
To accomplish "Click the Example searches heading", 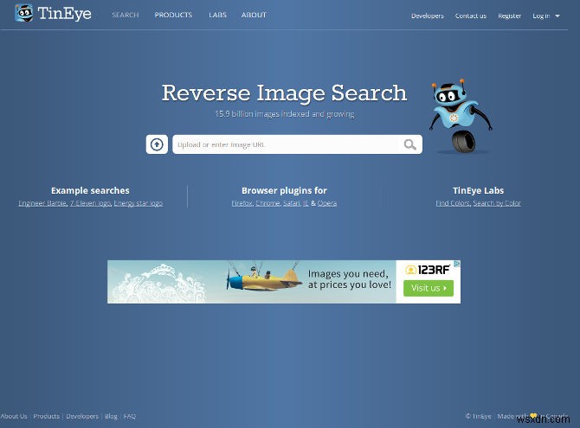I will click(90, 190).
